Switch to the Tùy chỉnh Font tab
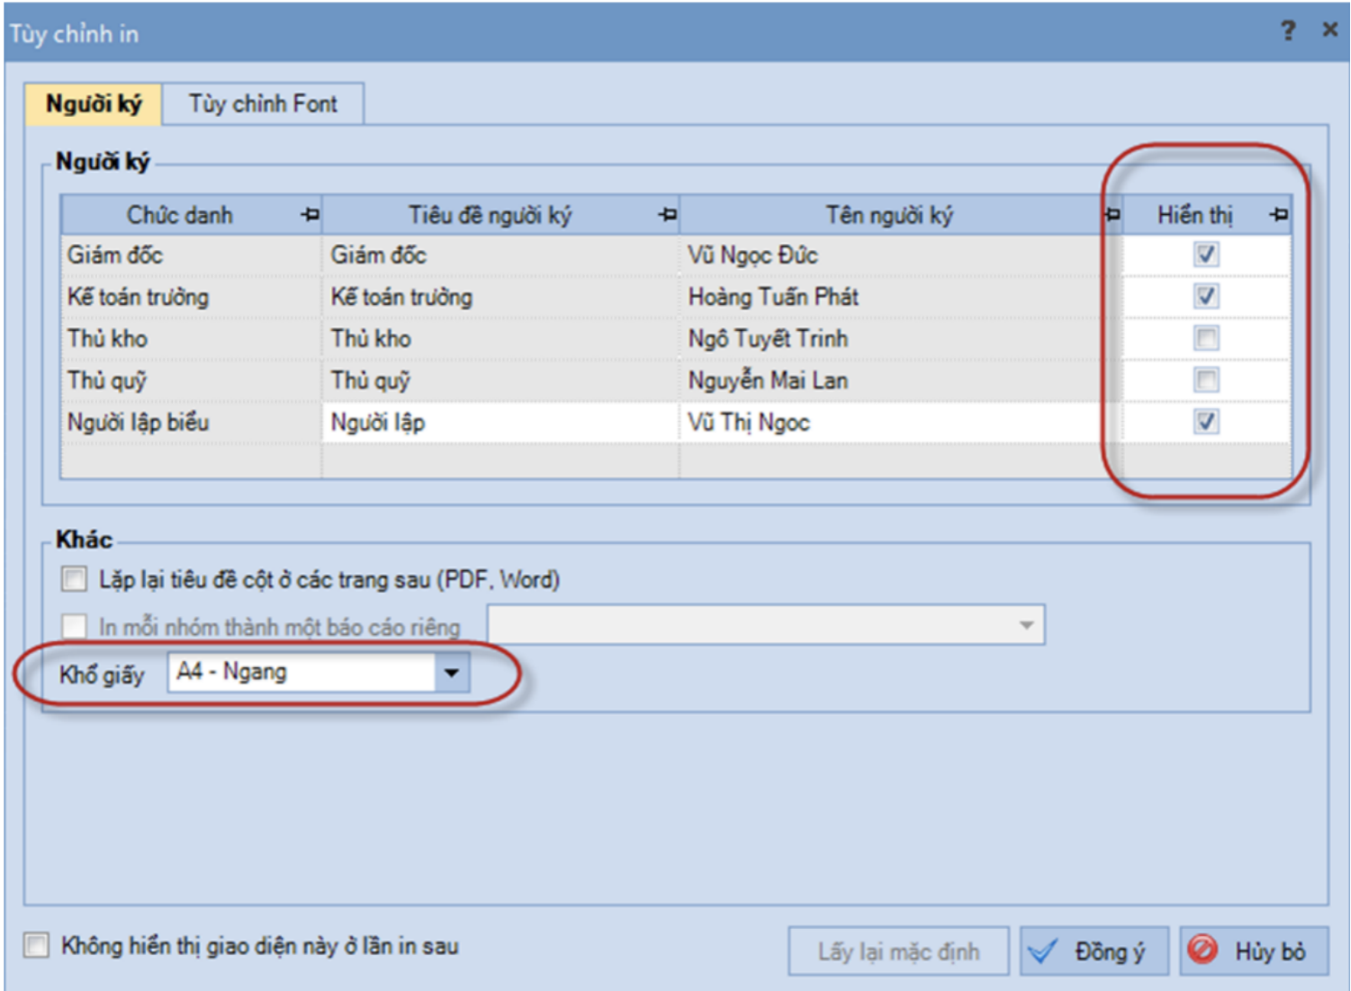The image size is (1351, 991). [x=263, y=104]
